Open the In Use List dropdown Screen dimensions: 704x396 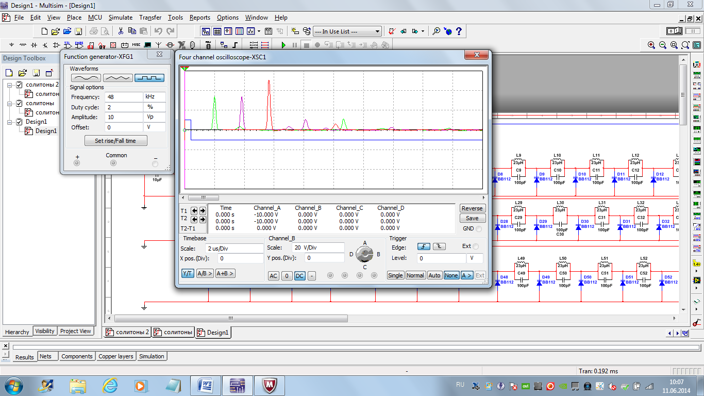coord(378,31)
